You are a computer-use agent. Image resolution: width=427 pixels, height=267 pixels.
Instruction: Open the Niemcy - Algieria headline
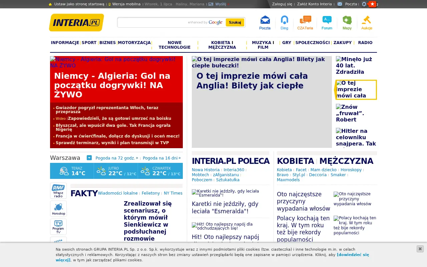click(112, 85)
